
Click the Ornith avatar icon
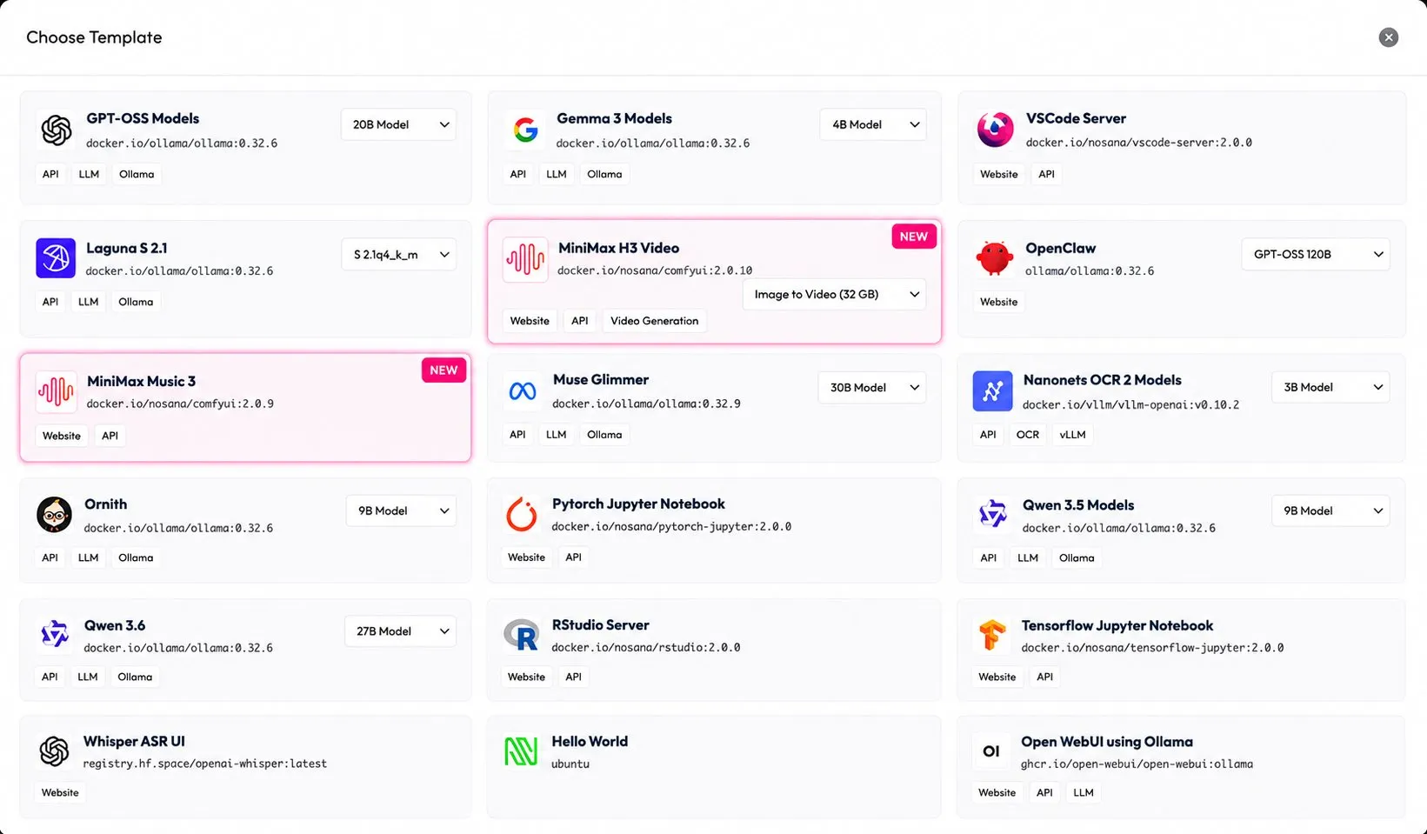point(54,515)
